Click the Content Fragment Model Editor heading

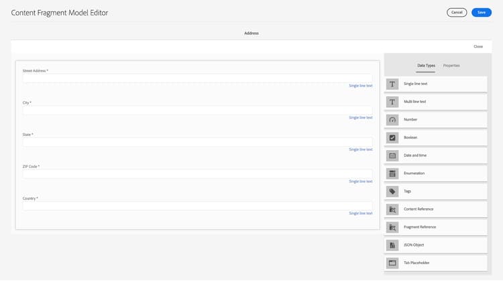(x=60, y=13)
